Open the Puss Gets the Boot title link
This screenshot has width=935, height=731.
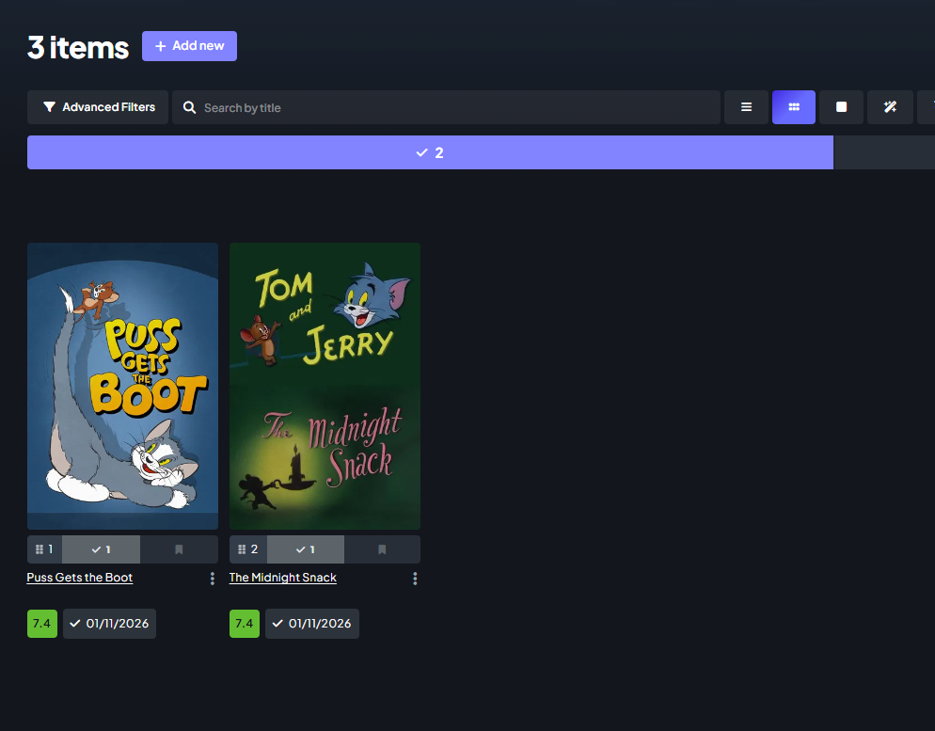(80, 577)
